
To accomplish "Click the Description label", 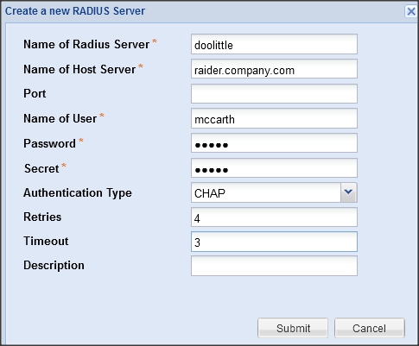I will [x=54, y=265].
